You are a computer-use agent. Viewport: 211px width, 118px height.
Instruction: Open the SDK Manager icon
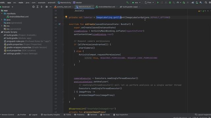(x=201, y=3)
